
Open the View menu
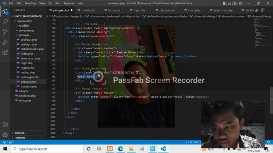42,3
